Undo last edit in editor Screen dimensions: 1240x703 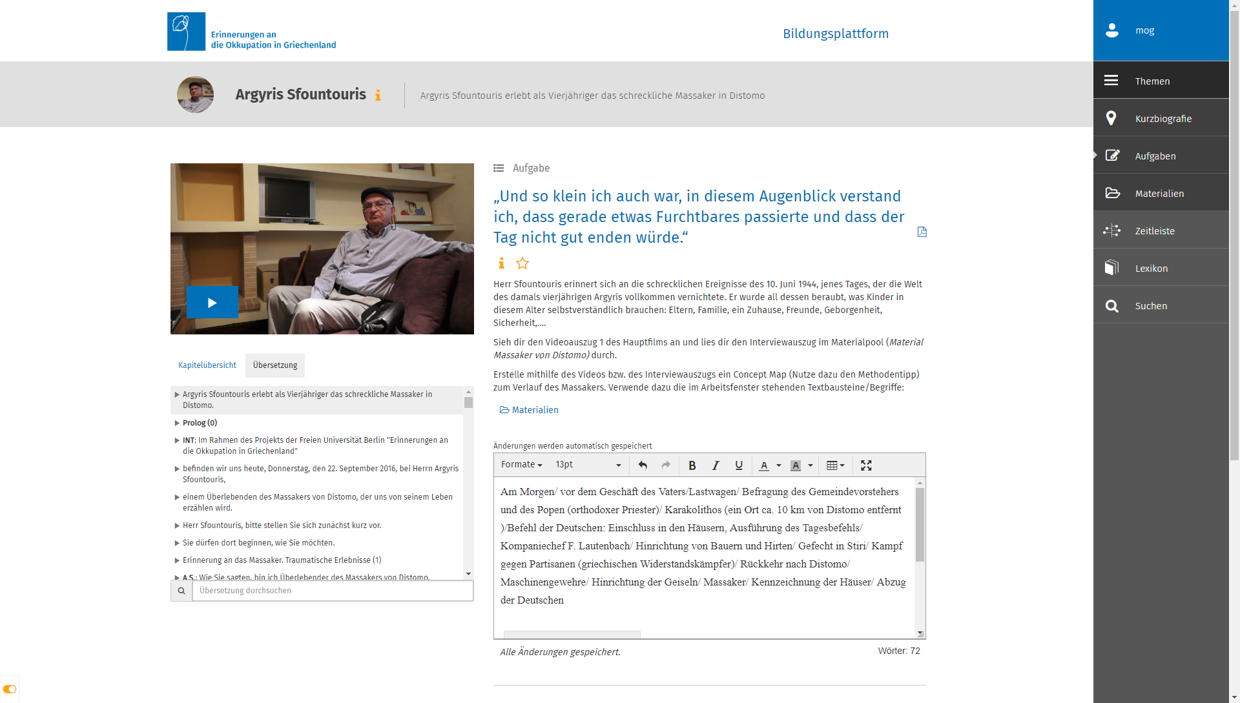[643, 465]
